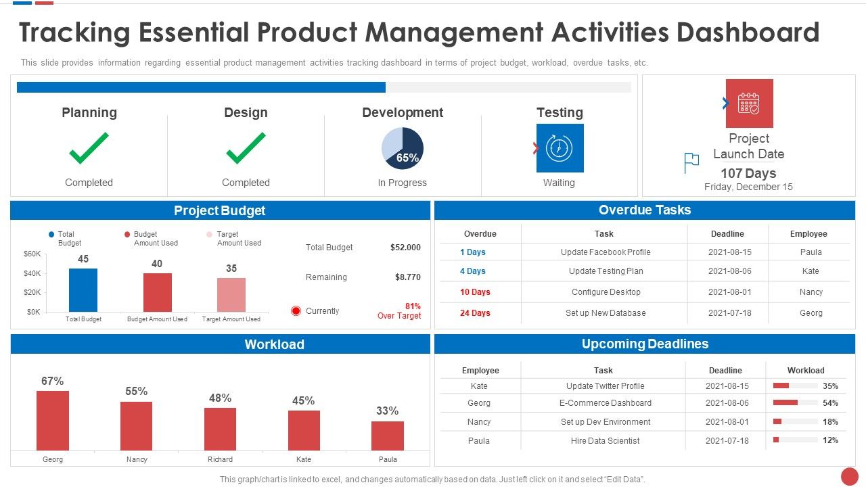Select the Overdue Tasks header bar
This screenshot has height=487, width=866.
coord(645,210)
